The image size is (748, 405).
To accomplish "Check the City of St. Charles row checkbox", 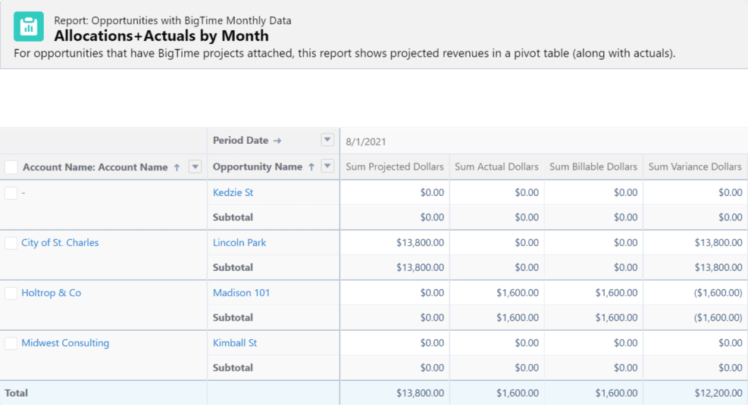I will coord(11,243).
